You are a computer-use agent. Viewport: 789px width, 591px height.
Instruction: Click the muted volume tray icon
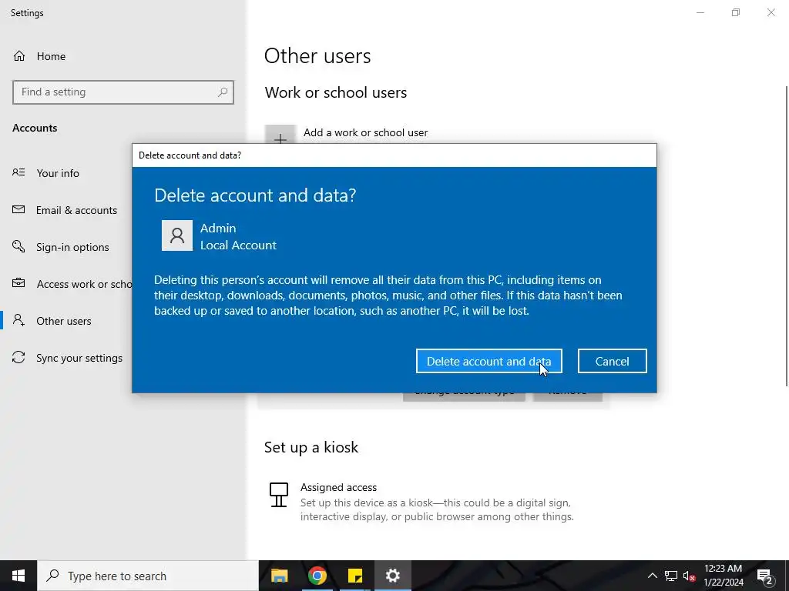689,576
